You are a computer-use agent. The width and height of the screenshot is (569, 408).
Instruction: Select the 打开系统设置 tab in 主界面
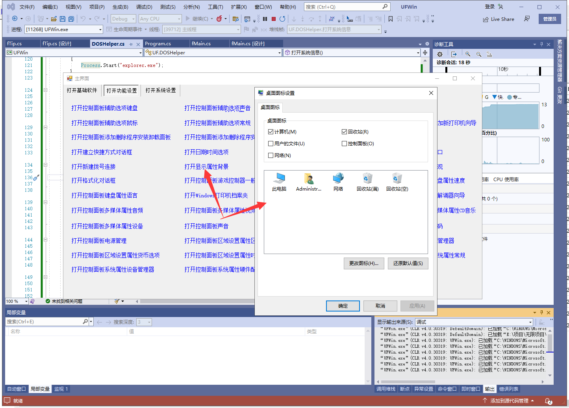[161, 90]
